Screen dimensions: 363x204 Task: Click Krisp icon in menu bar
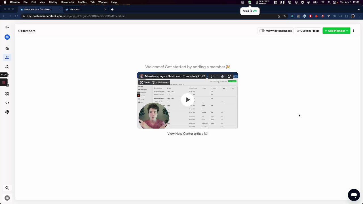coord(250,2)
